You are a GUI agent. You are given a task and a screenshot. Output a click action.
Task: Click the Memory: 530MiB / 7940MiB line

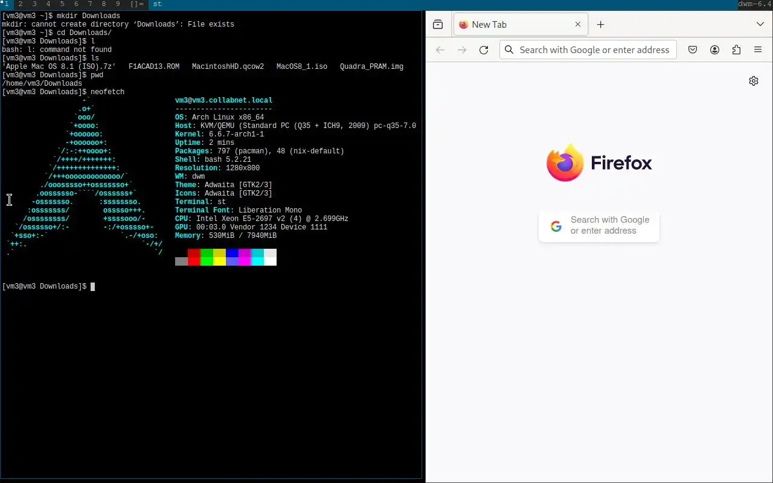[x=226, y=236]
